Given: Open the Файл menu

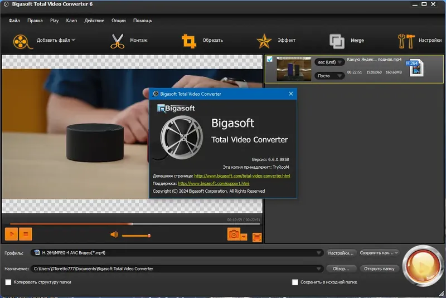Looking at the screenshot, I should coord(14,21).
